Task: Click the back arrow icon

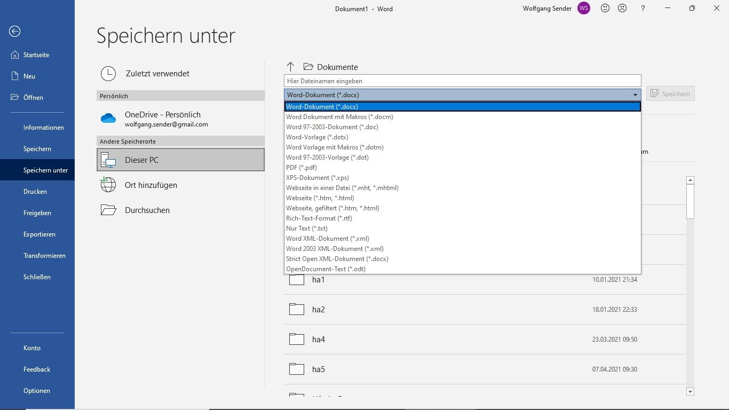Action: click(x=15, y=31)
